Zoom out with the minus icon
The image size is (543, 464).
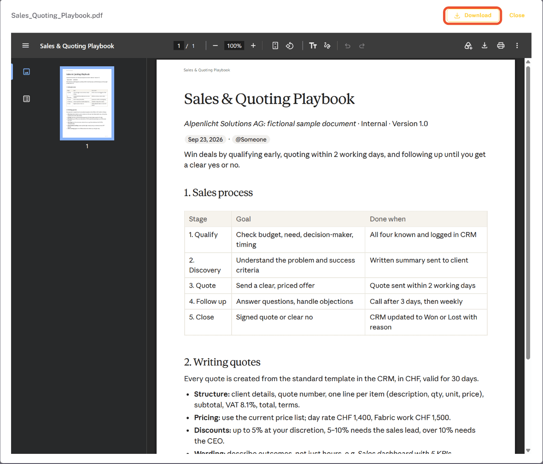[x=215, y=46]
